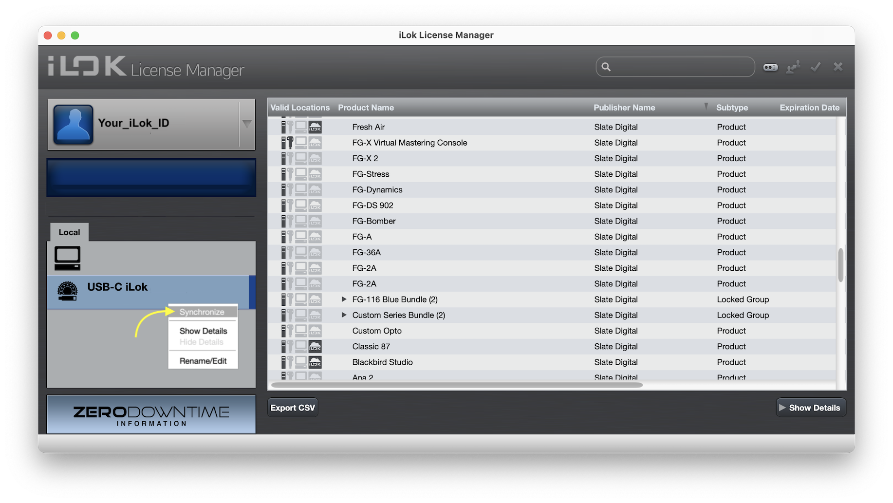This screenshot has height=503, width=893.
Task: Choose Synchronize from the context menu
Action: (203, 312)
